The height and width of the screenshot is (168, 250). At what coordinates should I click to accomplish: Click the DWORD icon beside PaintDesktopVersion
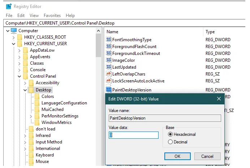click(x=109, y=90)
